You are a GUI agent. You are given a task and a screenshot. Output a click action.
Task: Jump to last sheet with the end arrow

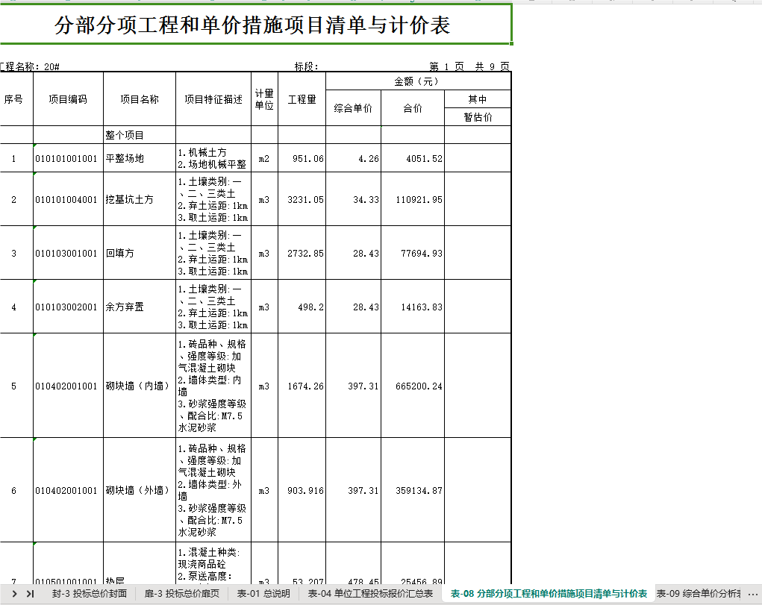point(30,593)
